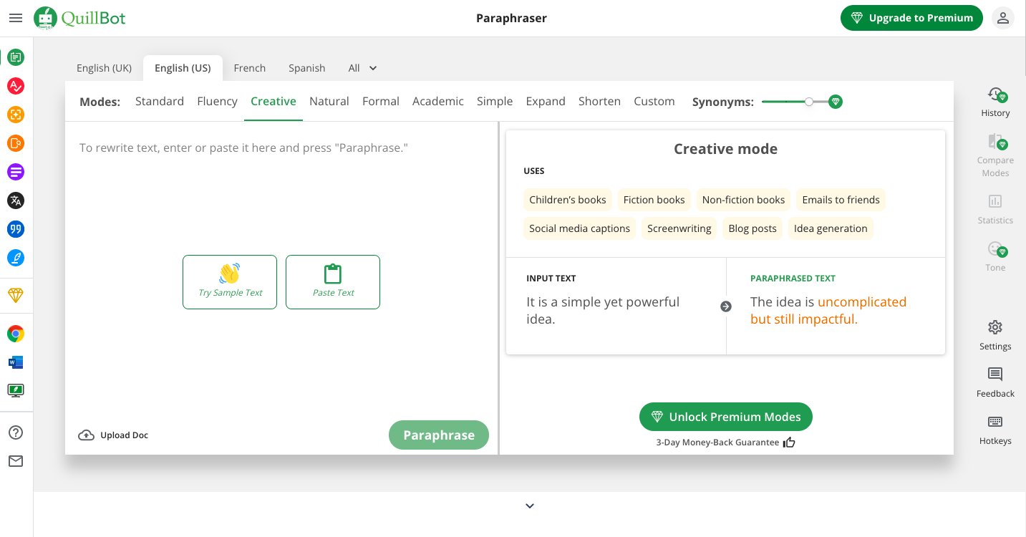Open the Contact mail envelope icon
This screenshot has height=537, width=1026.
[x=16, y=461]
